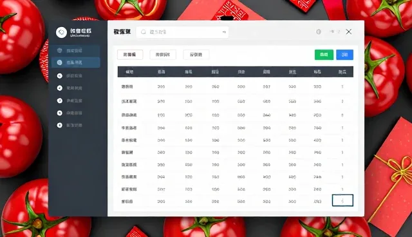Image resolution: width=412 pixels, height=237 pixels.
Task: Open the third sidebar entry via its round icon
Action: pyautogui.click(x=60, y=75)
